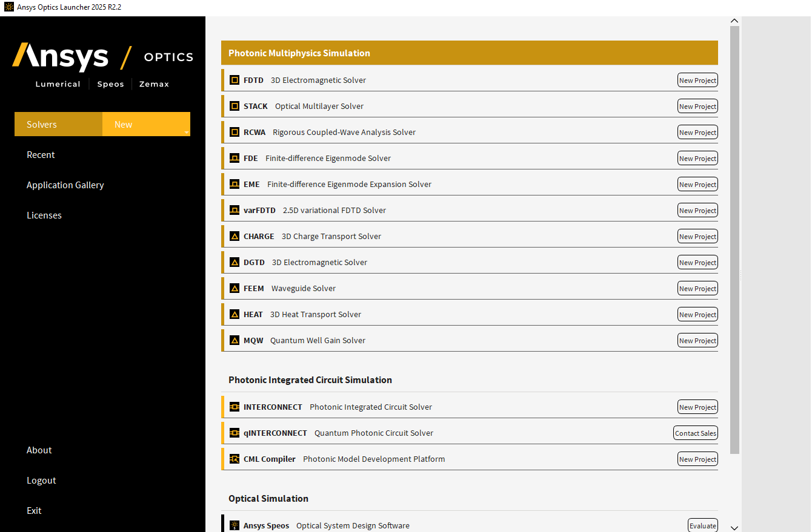Select the 3D Charge Transport Solver row
This screenshot has height=532, width=812.
pos(470,236)
